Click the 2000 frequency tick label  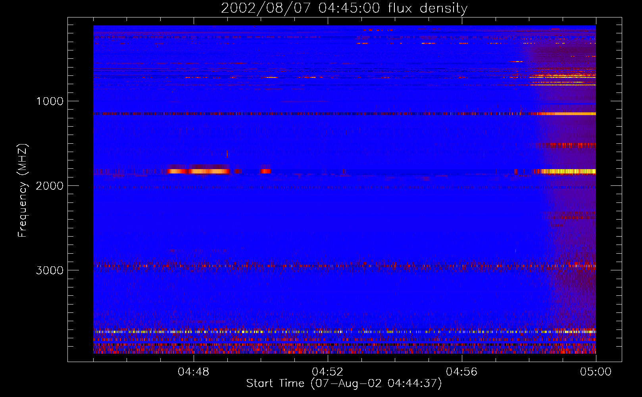[x=50, y=186]
